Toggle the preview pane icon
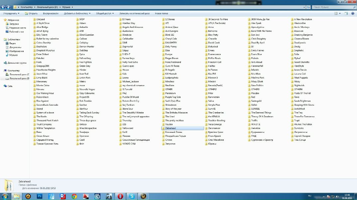 pos(346,13)
